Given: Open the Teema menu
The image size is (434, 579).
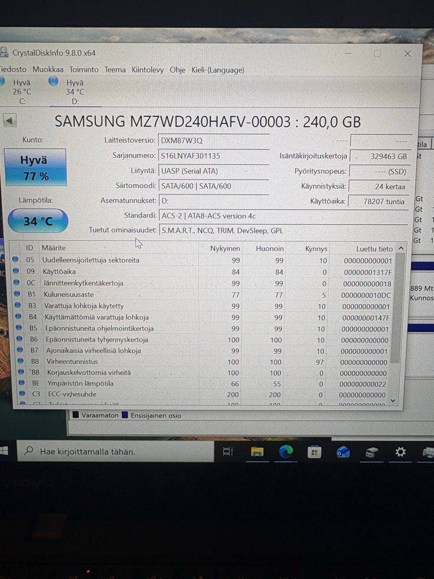Looking at the screenshot, I should tap(115, 70).
